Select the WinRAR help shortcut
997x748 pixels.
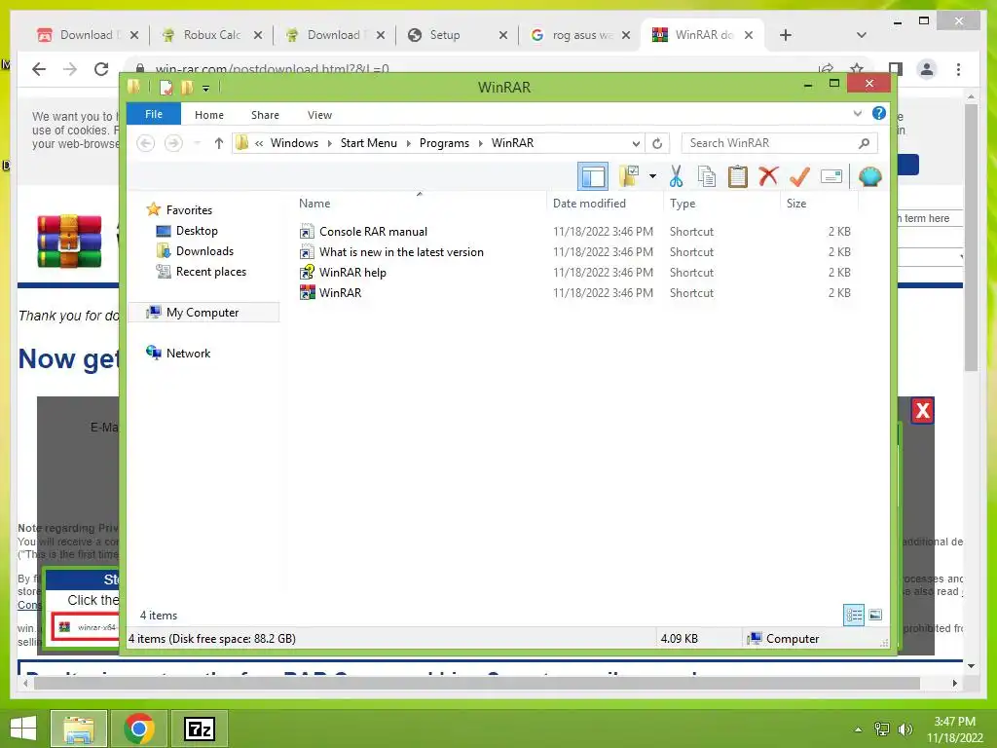point(352,273)
